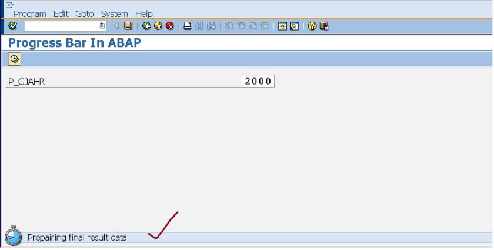Click the green Enter checkmark icon

12,26
